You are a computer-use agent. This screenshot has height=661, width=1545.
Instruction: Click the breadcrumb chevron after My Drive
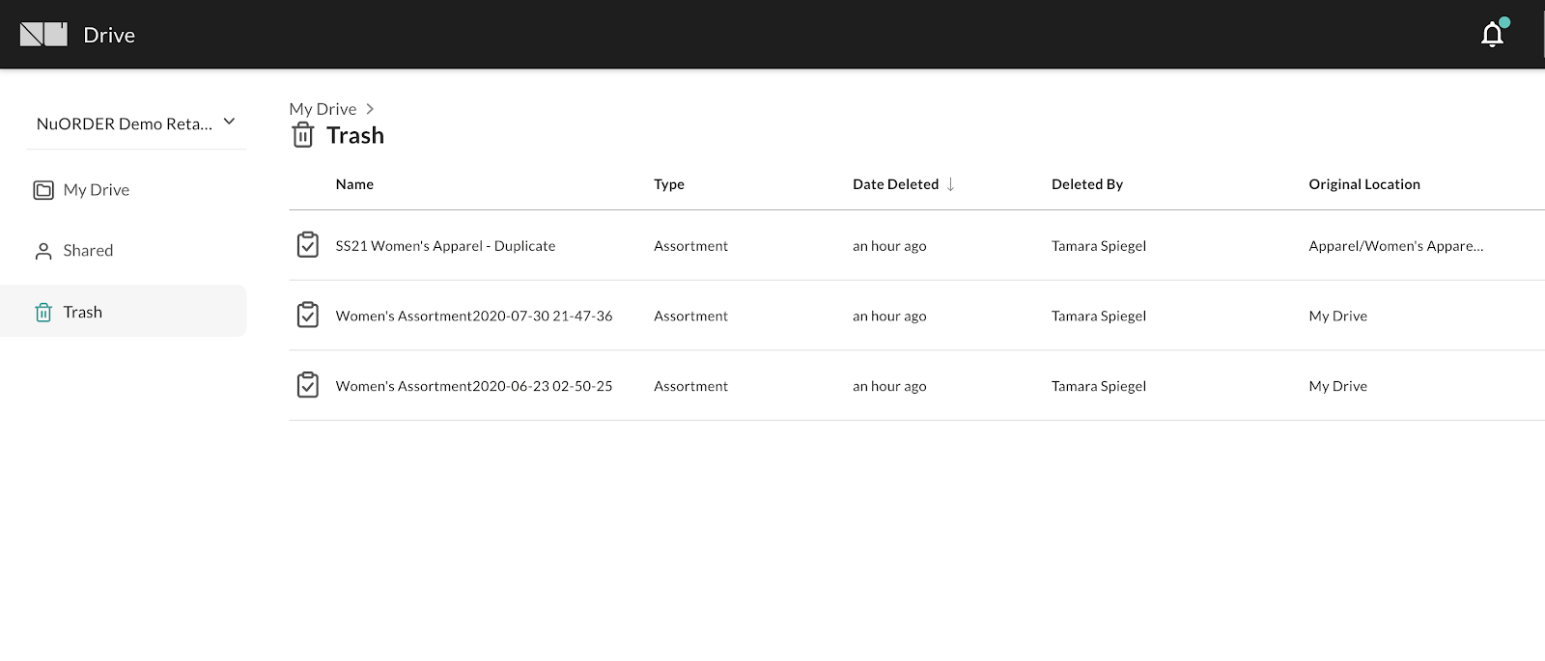pyautogui.click(x=370, y=109)
